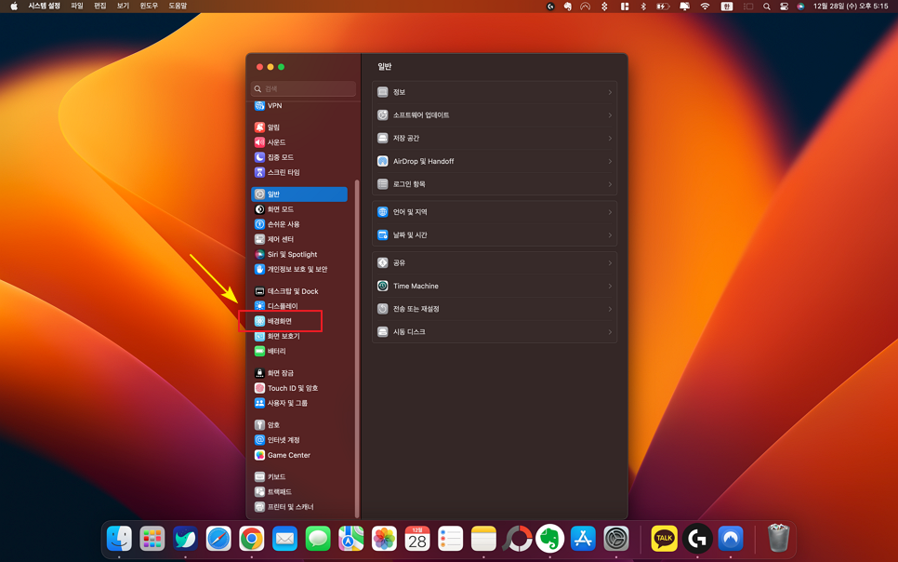Open 스크린 타임 in sidebar
The image size is (898, 562).
299,172
